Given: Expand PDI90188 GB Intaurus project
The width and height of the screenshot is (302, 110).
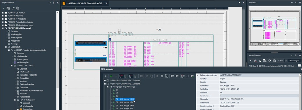Looking at the screenshot, I should (x=3, y=13).
